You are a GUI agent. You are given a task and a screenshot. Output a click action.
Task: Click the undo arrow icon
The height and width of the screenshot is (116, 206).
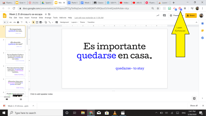[x=11, y=22]
